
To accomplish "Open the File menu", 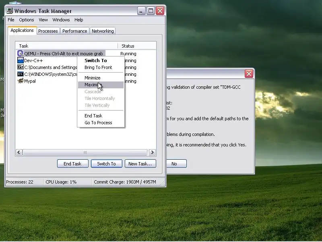I will coord(11,20).
